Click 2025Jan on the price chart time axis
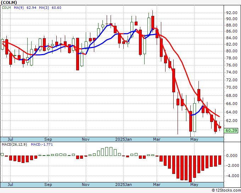Viewport: 241px width, 193px height. 123,139
